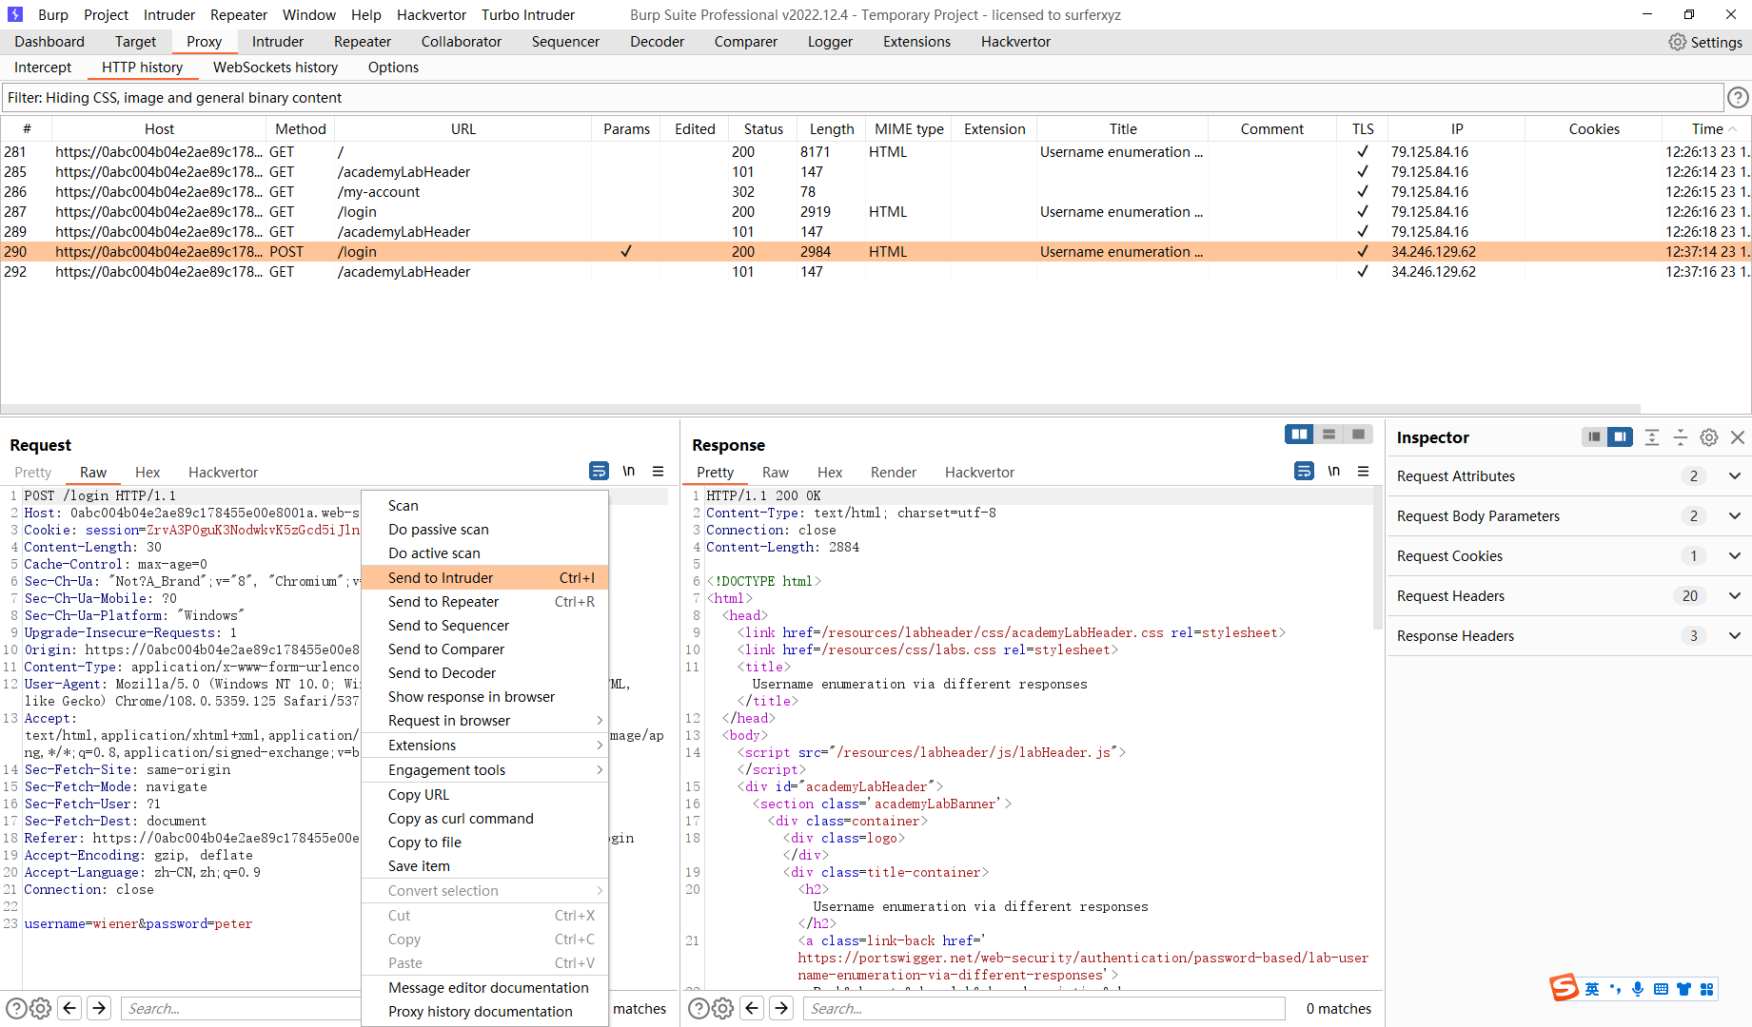Select Send to Repeater in the context menu

[x=443, y=601]
